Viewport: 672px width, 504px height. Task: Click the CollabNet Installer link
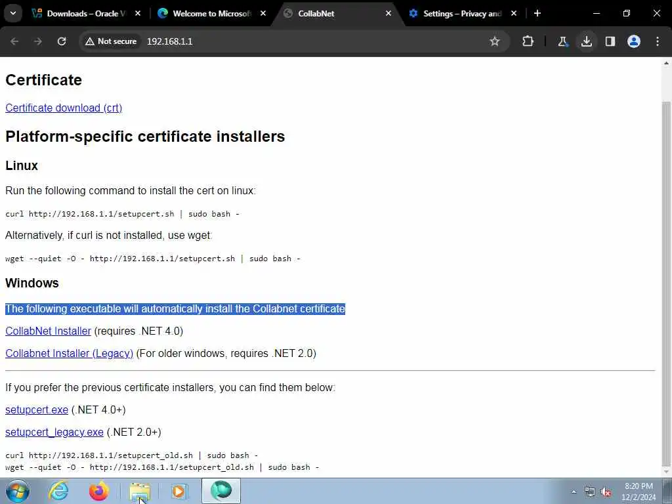coord(48,331)
